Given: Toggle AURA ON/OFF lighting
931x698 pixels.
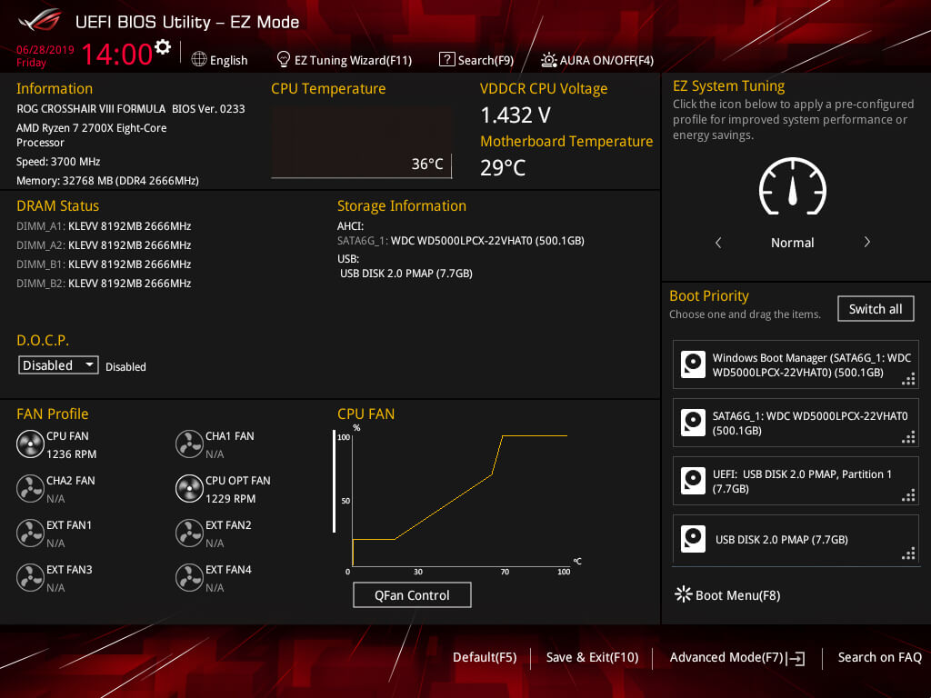Looking at the screenshot, I should point(596,60).
